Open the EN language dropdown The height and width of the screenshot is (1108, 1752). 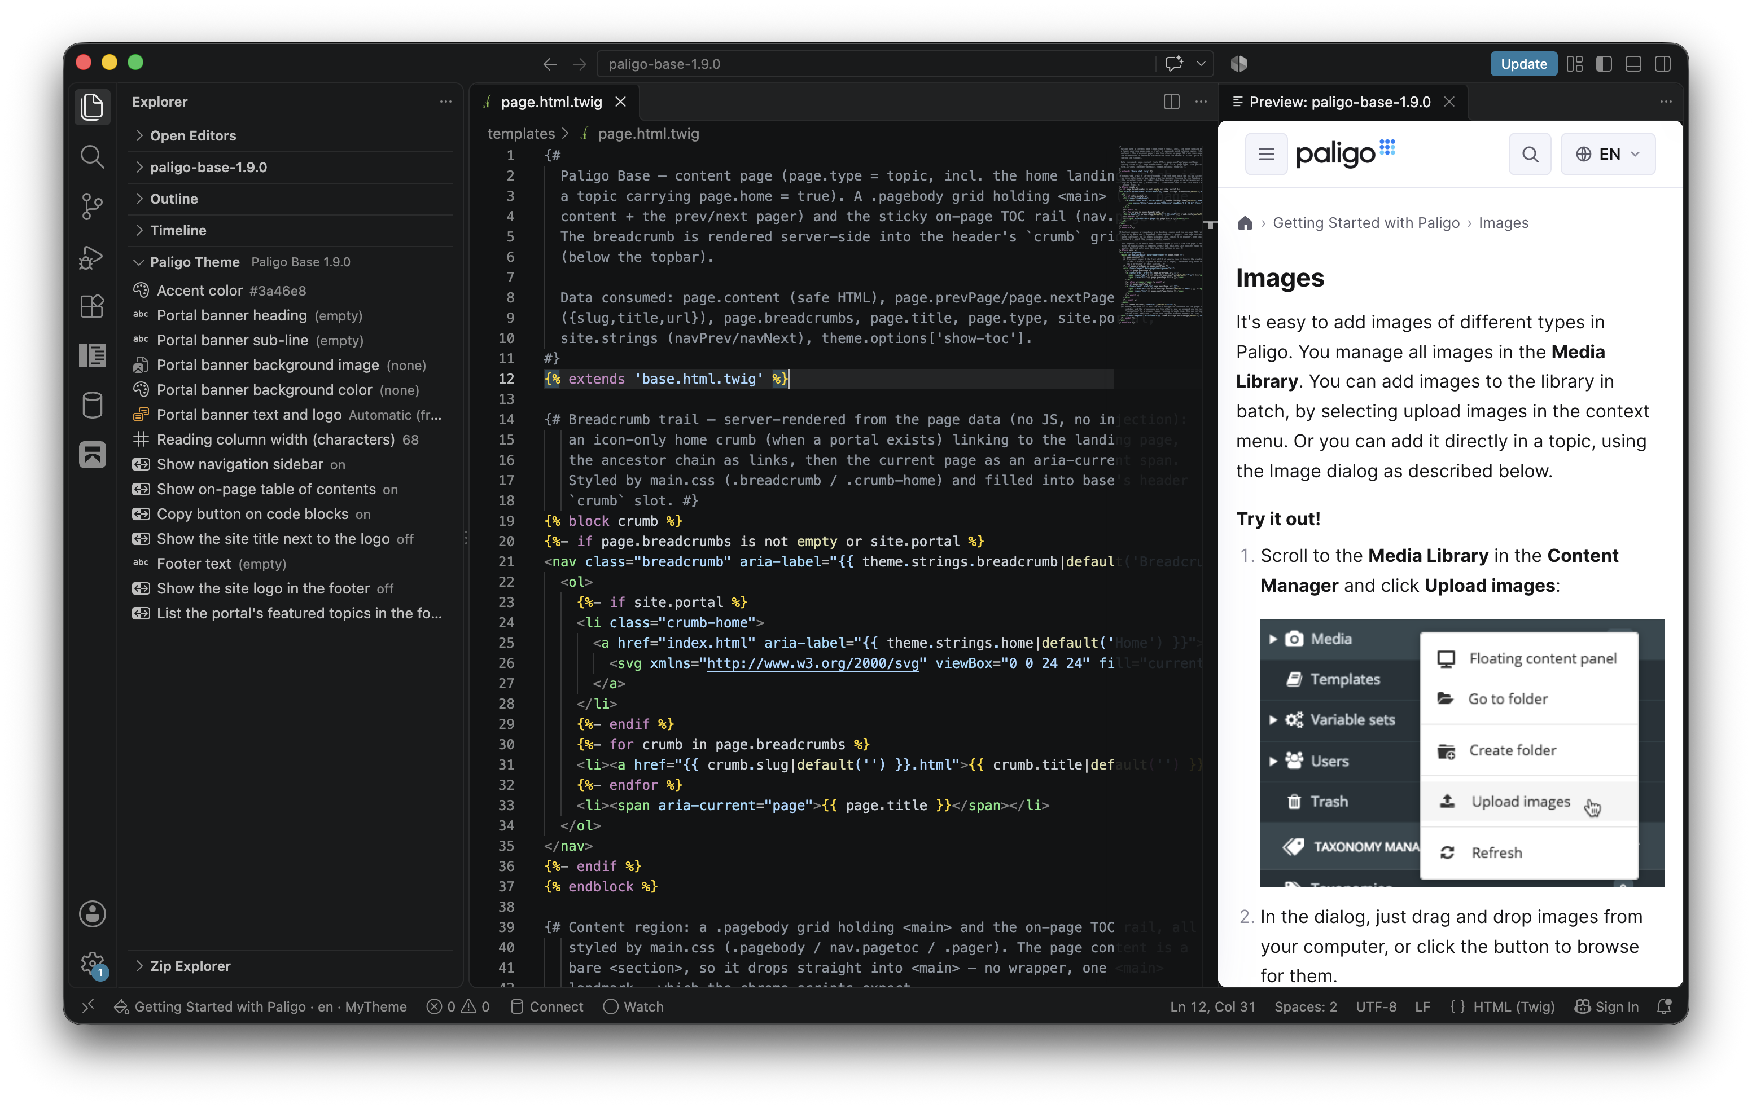(x=1608, y=154)
